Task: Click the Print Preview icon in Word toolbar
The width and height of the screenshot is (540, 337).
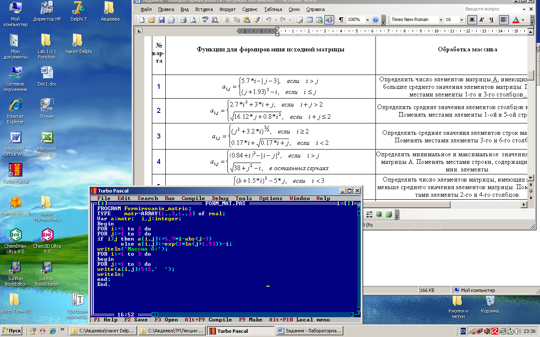Action: pos(193,20)
